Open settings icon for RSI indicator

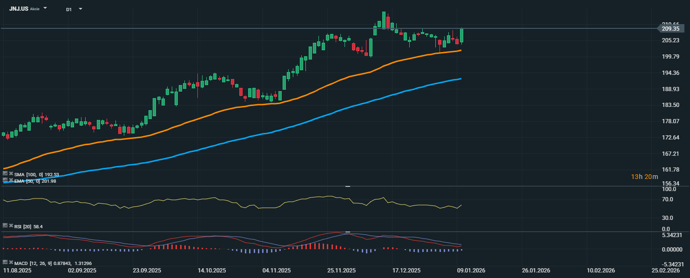[5, 225]
